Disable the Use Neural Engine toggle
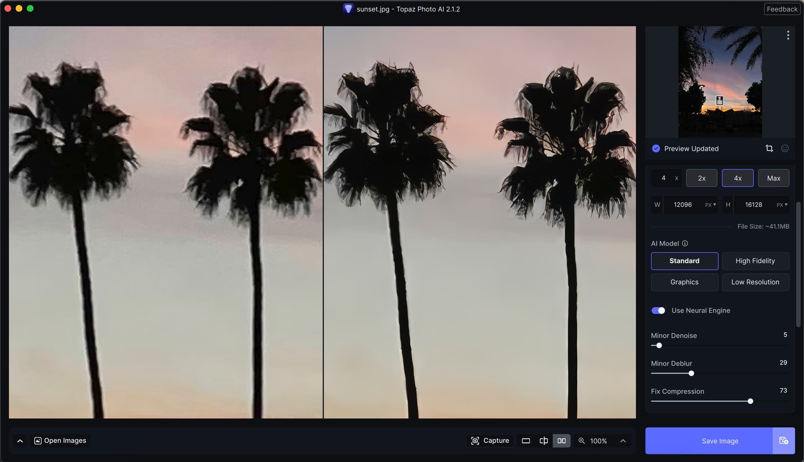The image size is (804, 462). point(658,311)
